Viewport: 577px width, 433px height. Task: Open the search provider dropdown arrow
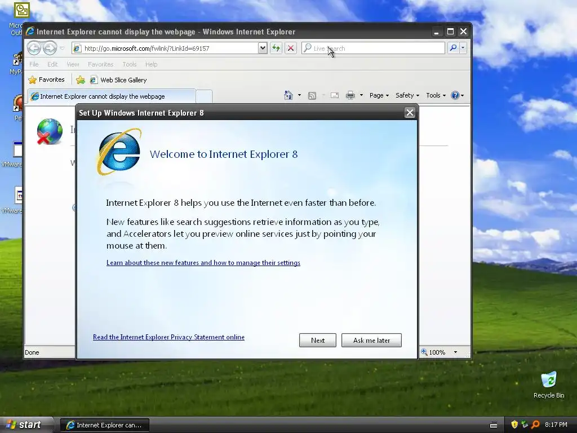[463, 48]
